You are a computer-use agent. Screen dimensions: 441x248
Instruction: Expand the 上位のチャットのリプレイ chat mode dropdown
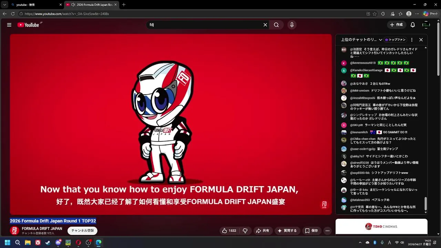pos(361,40)
